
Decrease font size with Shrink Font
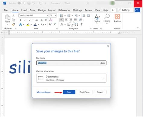click(x=55, y=24)
